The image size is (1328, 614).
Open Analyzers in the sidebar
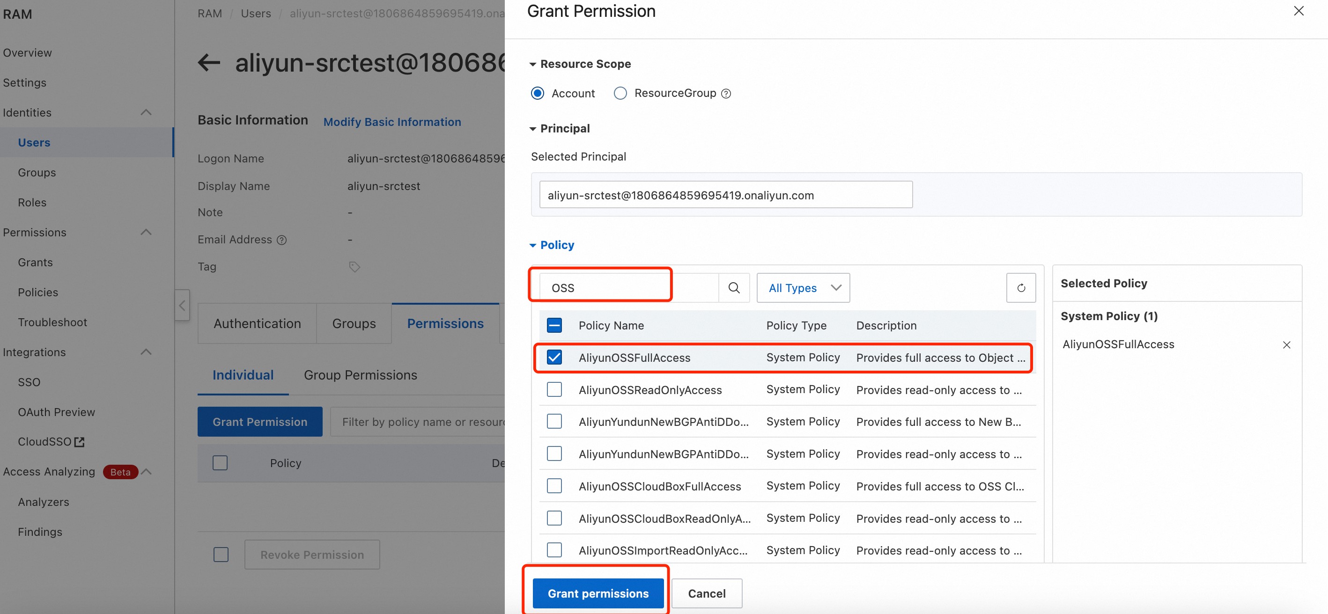point(43,502)
